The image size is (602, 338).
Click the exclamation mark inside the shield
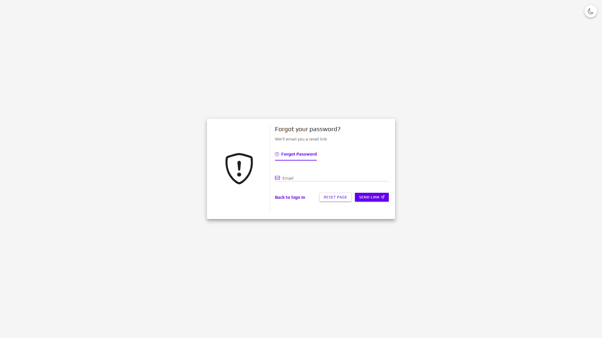click(x=239, y=169)
